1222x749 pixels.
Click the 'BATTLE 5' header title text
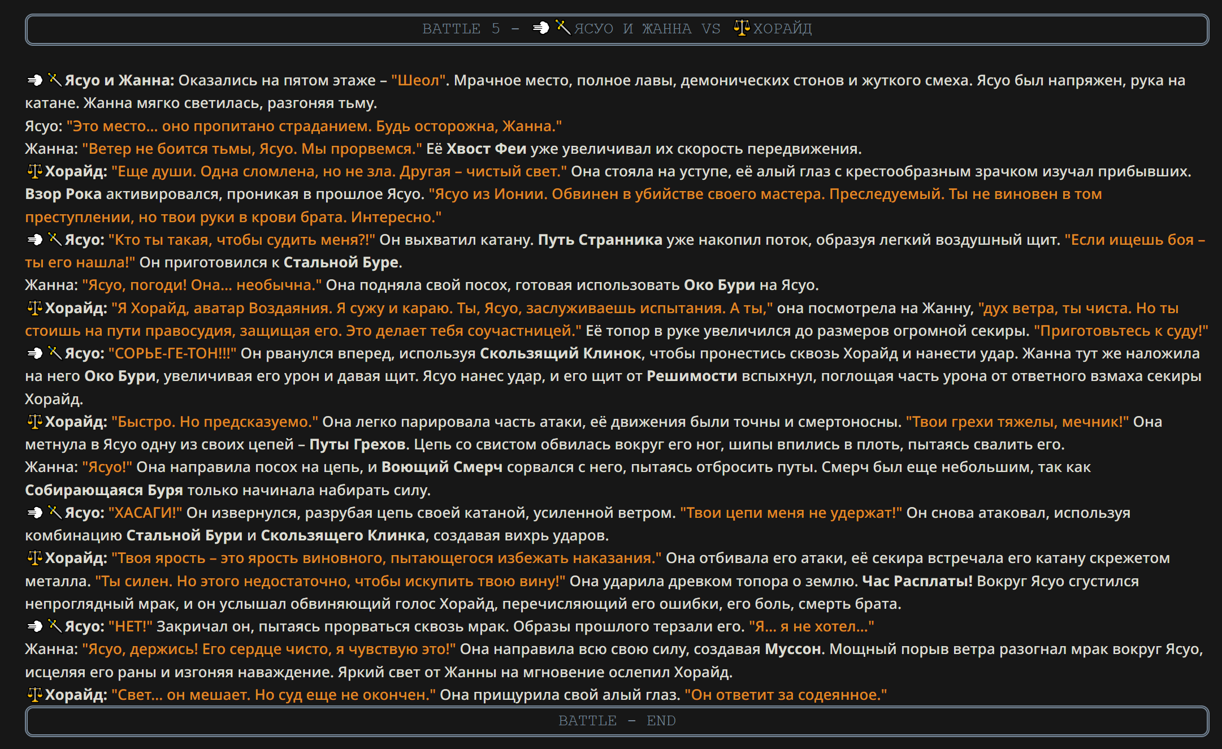coord(617,28)
